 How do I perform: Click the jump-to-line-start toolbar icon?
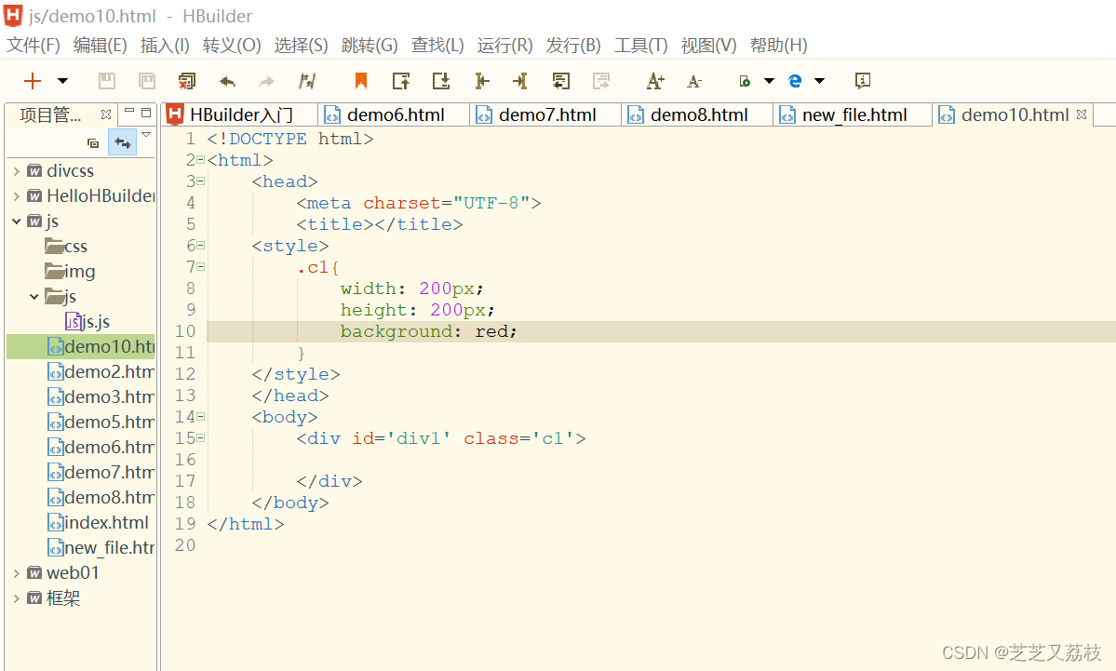[x=482, y=81]
